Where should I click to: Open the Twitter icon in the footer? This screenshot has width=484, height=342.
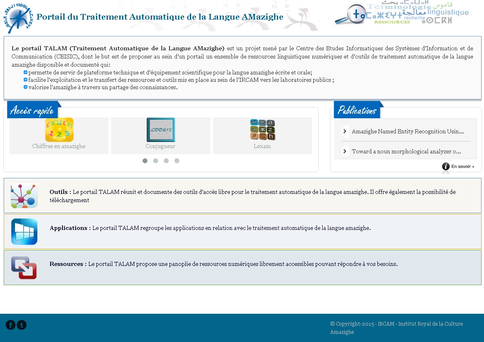pyautogui.click(x=22, y=325)
